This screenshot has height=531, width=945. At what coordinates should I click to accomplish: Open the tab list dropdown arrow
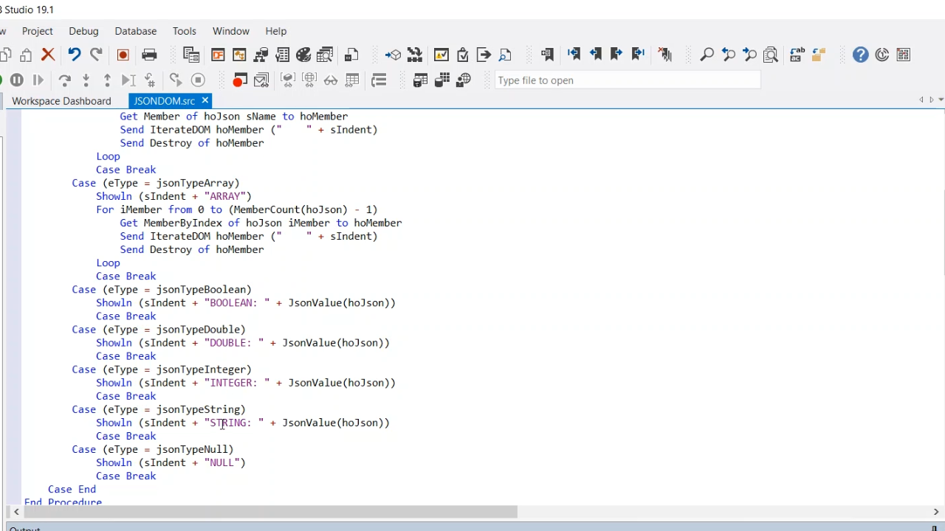click(x=941, y=100)
